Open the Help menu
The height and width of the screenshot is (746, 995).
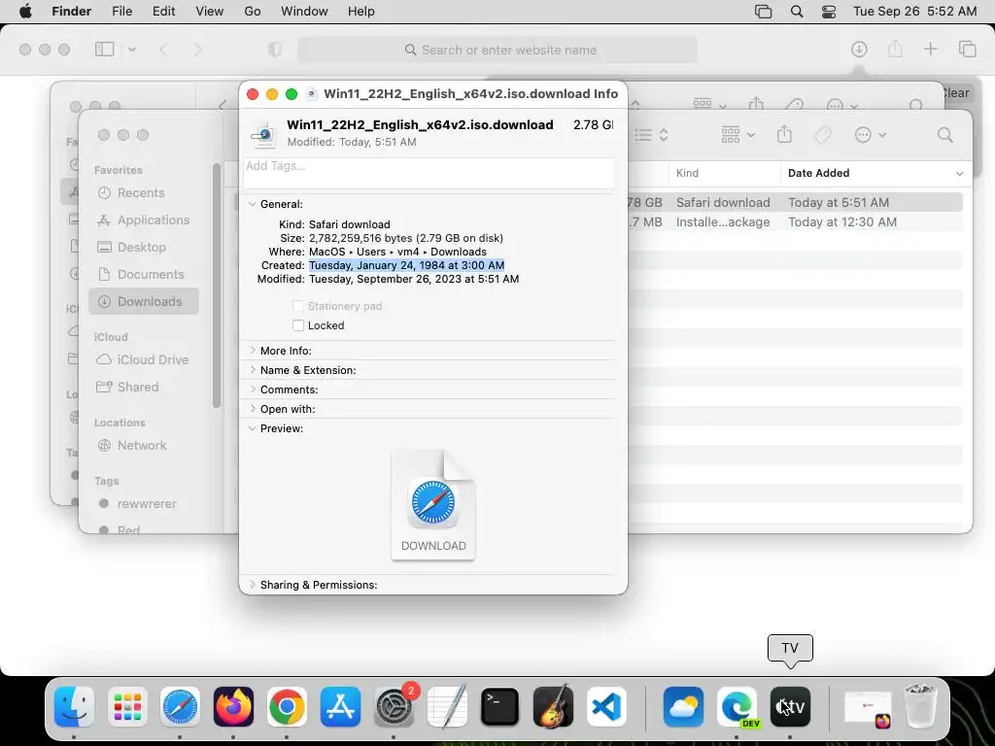click(x=361, y=12)
